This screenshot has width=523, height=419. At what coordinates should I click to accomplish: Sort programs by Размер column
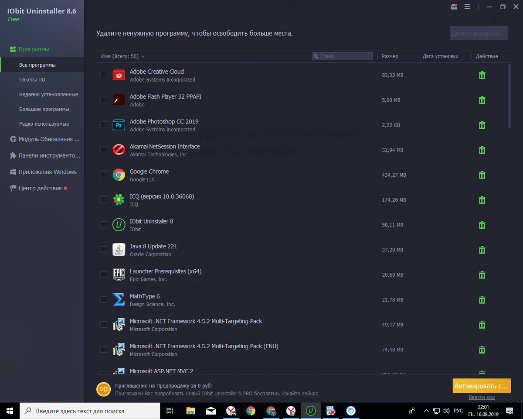(390, 56)
